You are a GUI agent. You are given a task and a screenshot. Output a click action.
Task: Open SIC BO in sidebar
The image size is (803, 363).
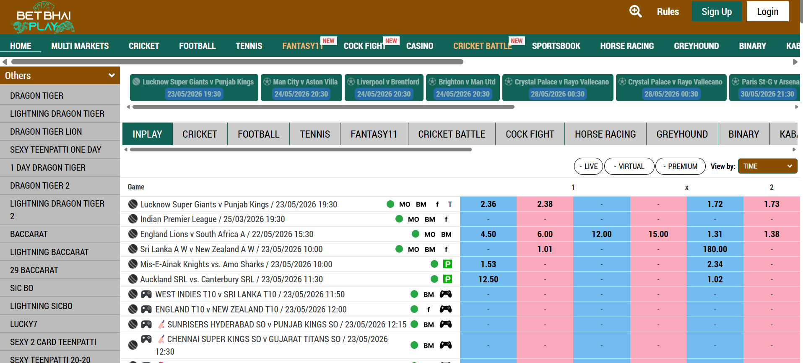[60, 288]
